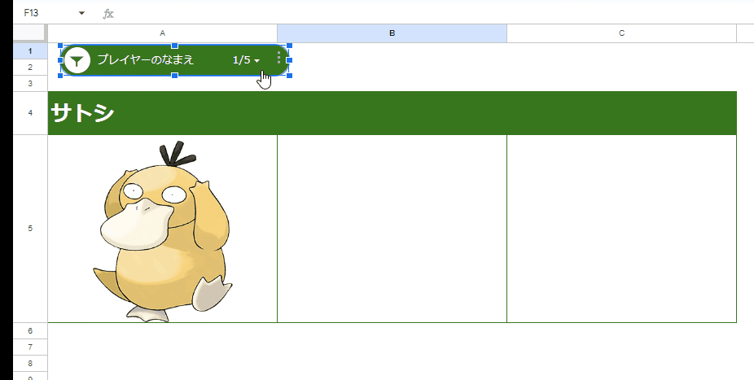Viewport: 754px width, 380px height.
Task: Select the empty cell B5
Action: tap(392, 229)
